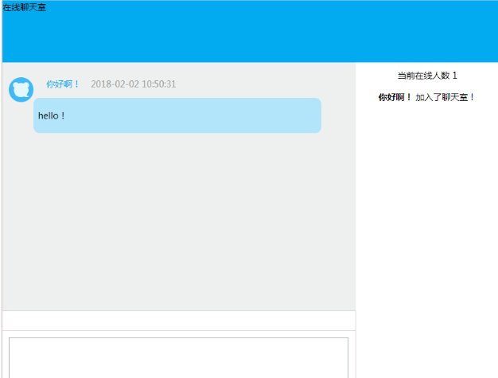498x378 pixels.
Task: Click the empty toolbar strip above input
Action: 178,321
